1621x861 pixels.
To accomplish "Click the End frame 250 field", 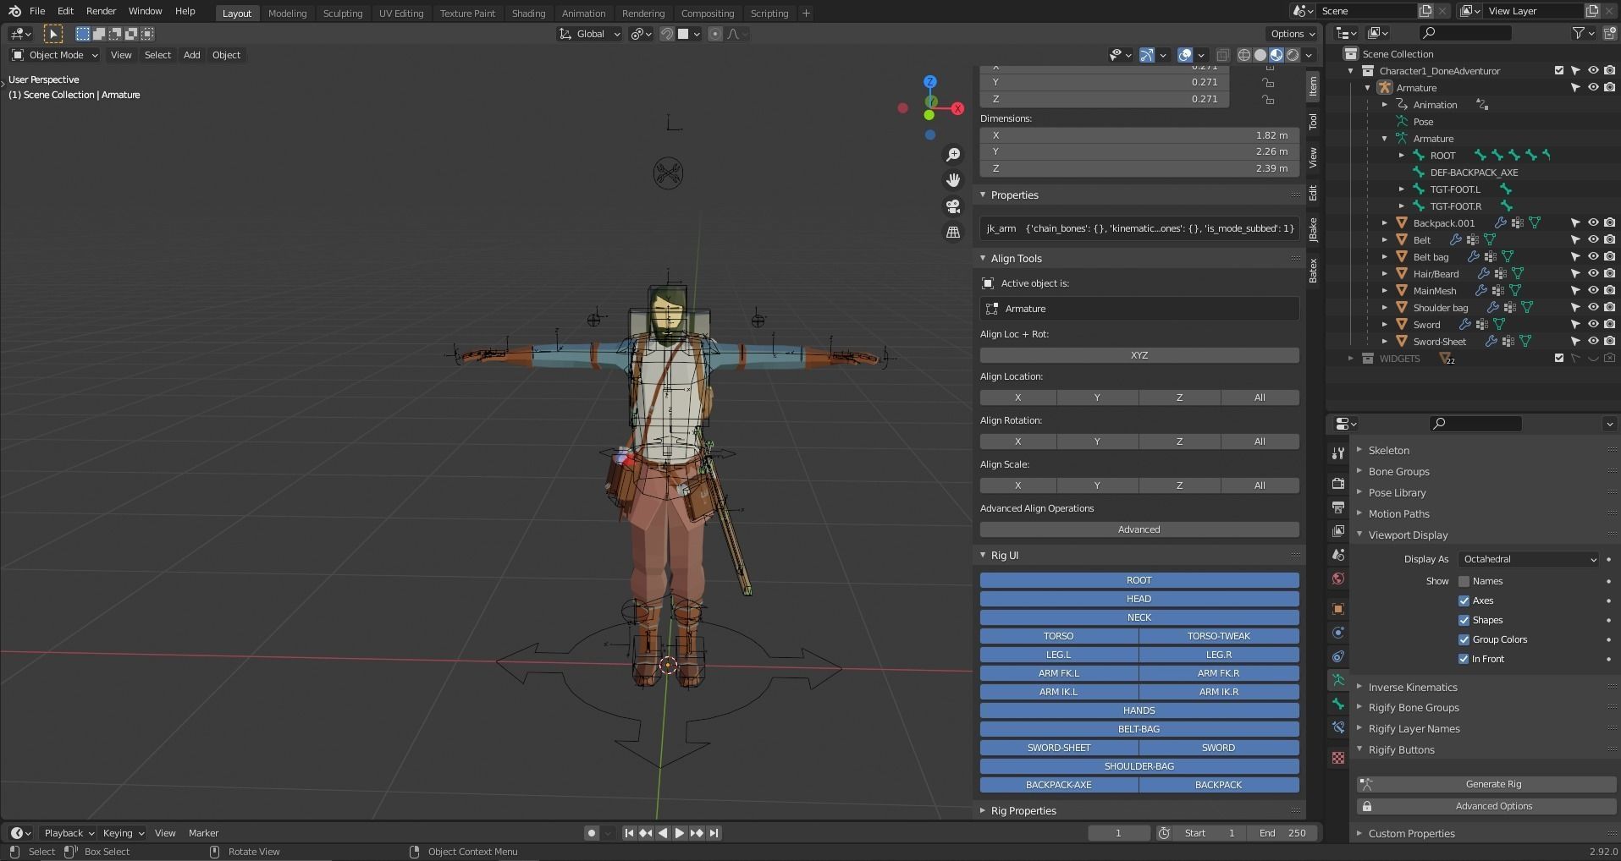I will pyautogui.click(x=1282, y=833).
